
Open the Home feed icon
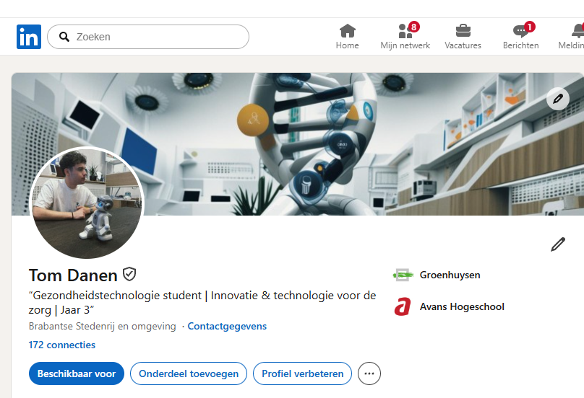(x=347, y=31)
